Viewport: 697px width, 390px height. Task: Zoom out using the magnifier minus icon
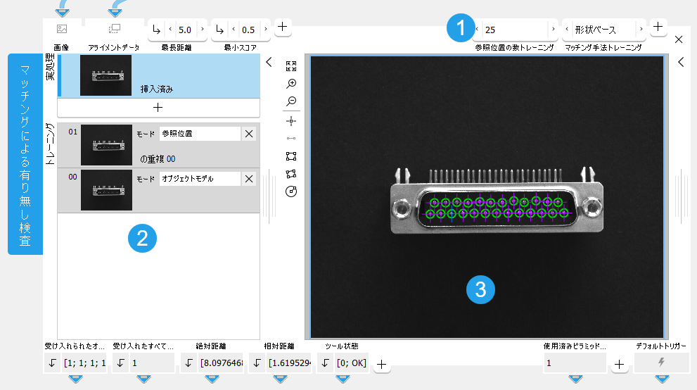[291, 101]
